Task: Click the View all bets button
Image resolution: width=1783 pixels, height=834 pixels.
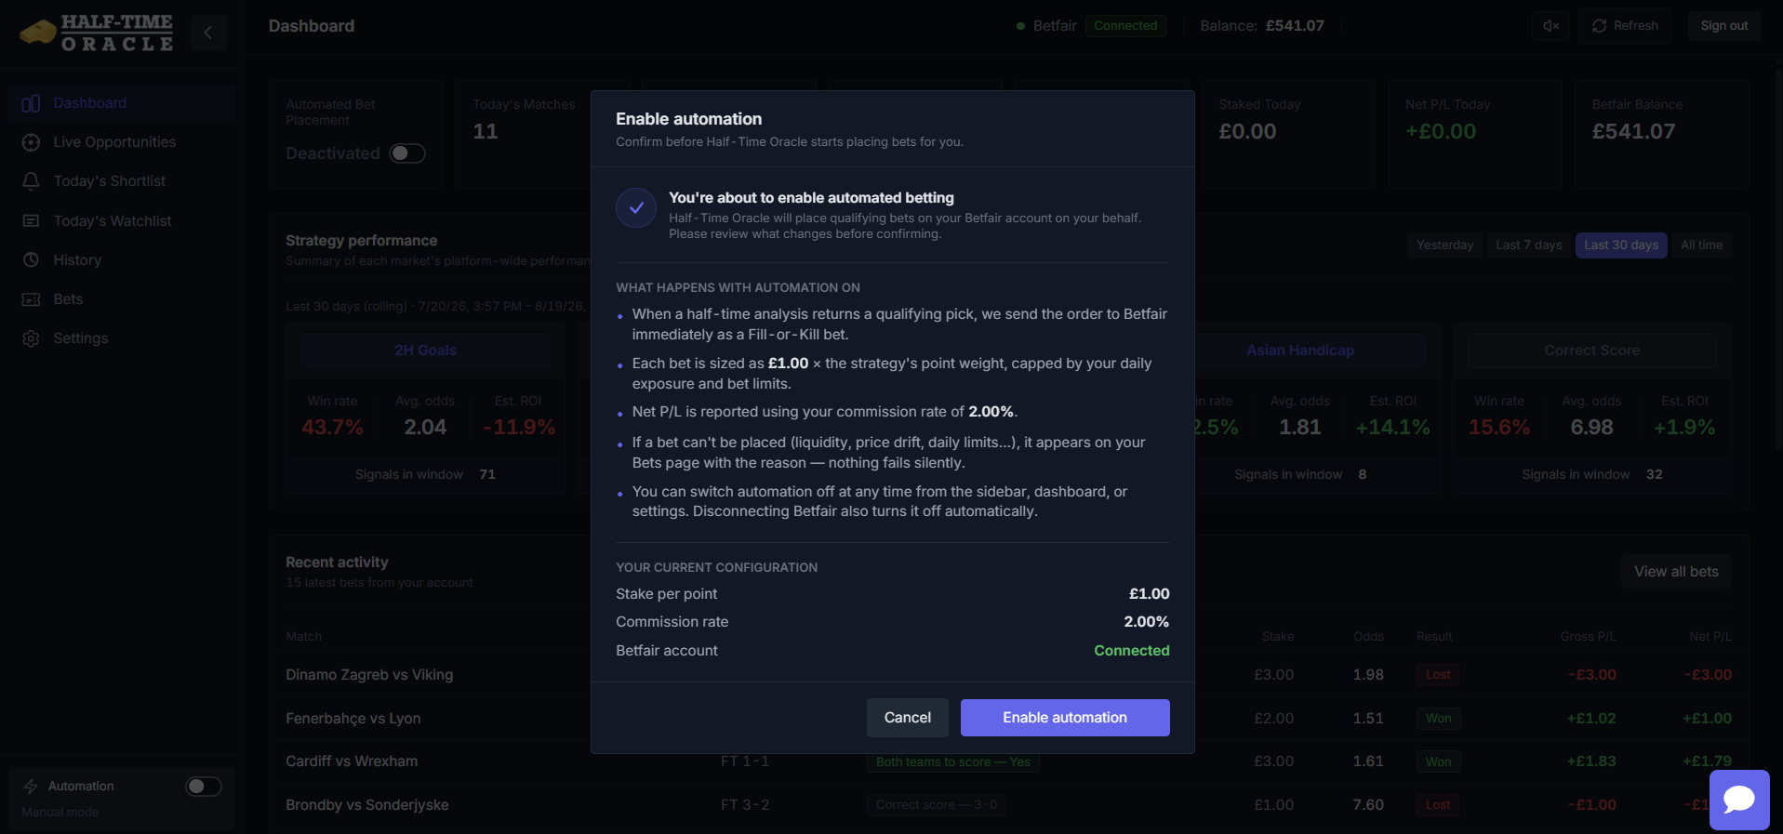Action: click(x=1676, y=572)
